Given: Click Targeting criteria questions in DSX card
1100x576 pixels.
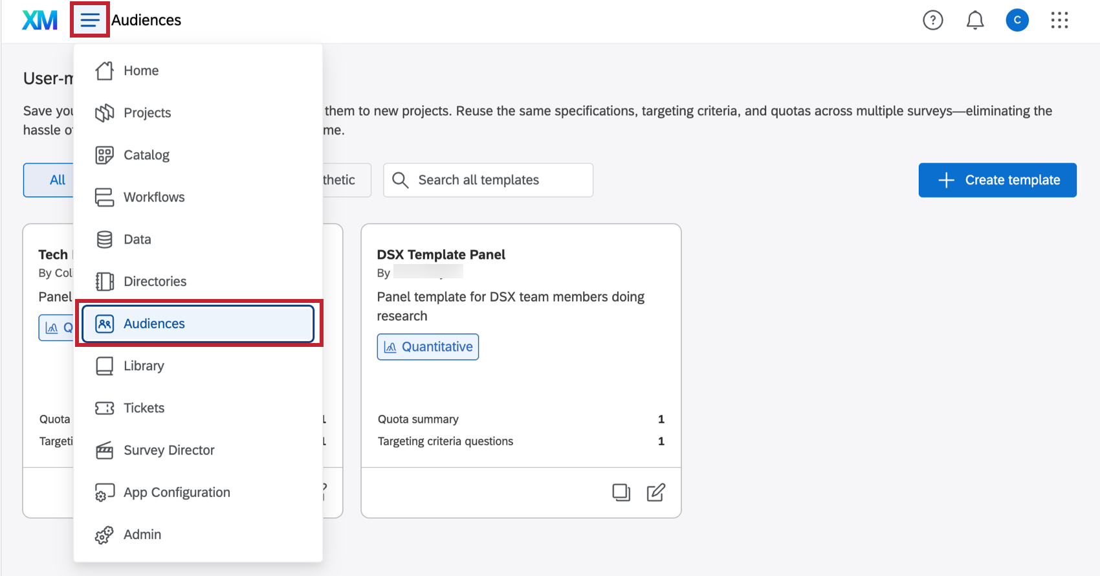Looking at the screenshot, I should click(x=521, y=441).
